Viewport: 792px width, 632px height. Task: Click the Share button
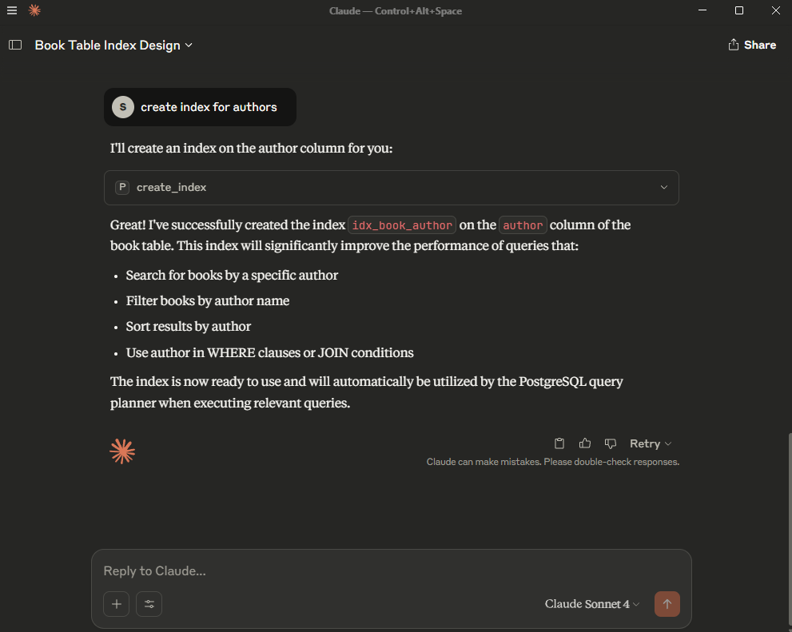point(751,45)
